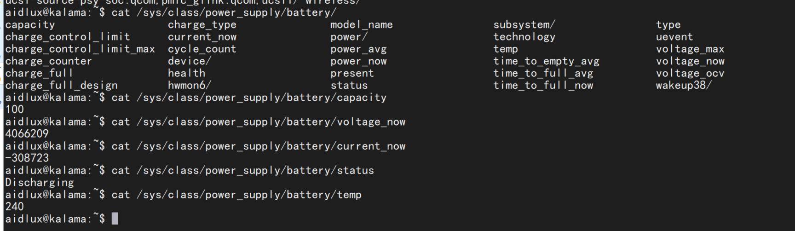Select the 'power_avg' file name
Image resolution: width=795 pixels, height=231 pixels.
[x=358, y=49]
